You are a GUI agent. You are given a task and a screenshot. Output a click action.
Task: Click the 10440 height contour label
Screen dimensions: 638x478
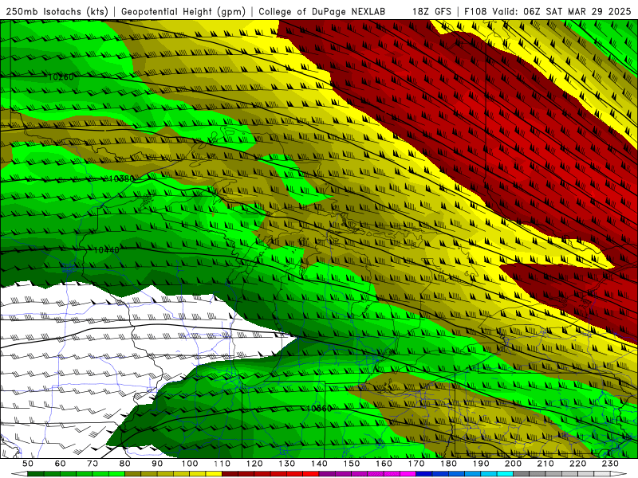click(x=107, y=250)
